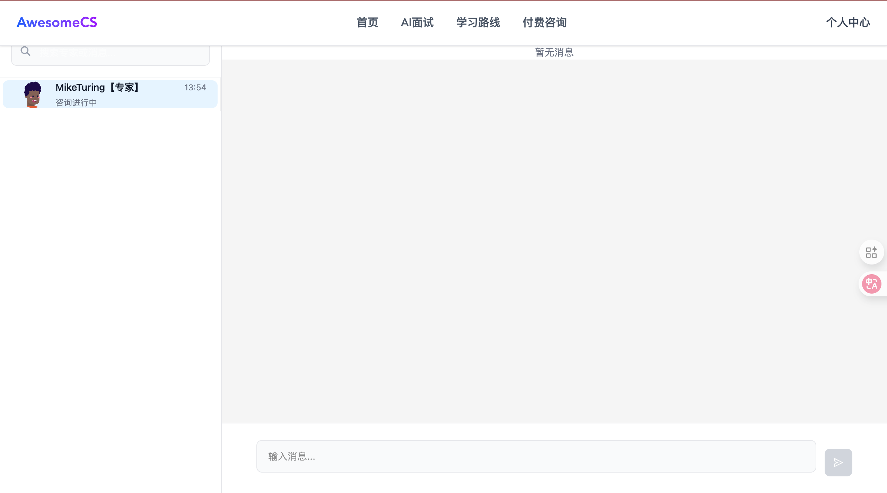Select the search magnifier icon in the sidebar
Screen dimensions: 887x493
point(26,51)
